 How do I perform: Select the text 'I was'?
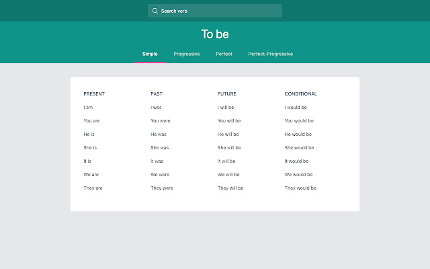tap(156, 108)
